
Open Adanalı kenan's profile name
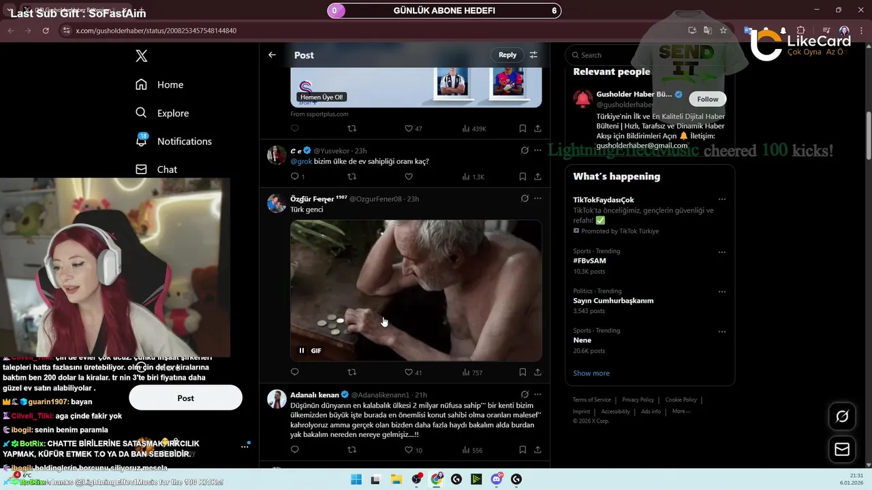[x=315, y=395]
